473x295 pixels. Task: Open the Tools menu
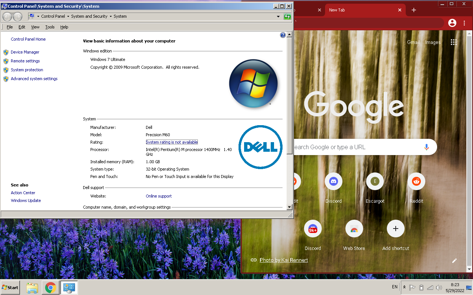(50, 27)
